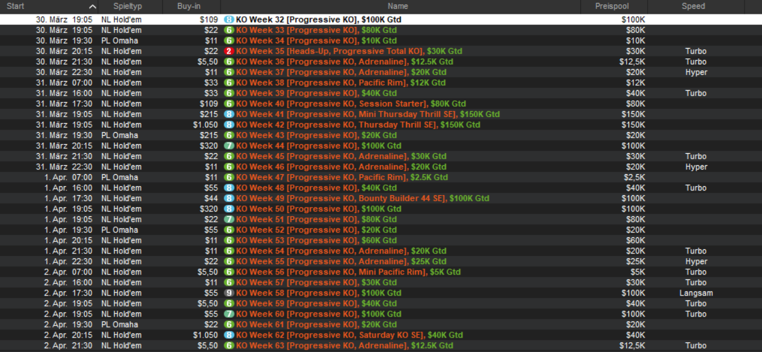Click the 7-max badge of KO Week 51
The image size is (762, 352).
pyautogui.click(x=229, y=219)
